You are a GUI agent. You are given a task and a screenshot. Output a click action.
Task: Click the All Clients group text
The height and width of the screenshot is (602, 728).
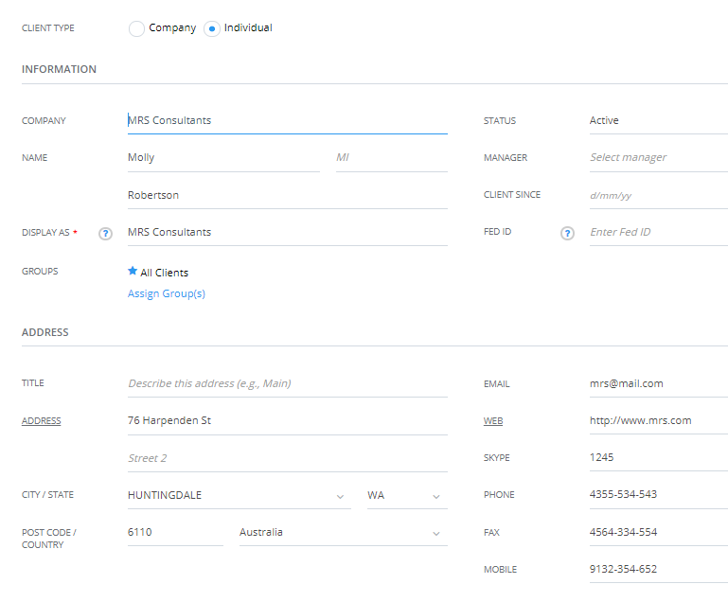(165, 273)
